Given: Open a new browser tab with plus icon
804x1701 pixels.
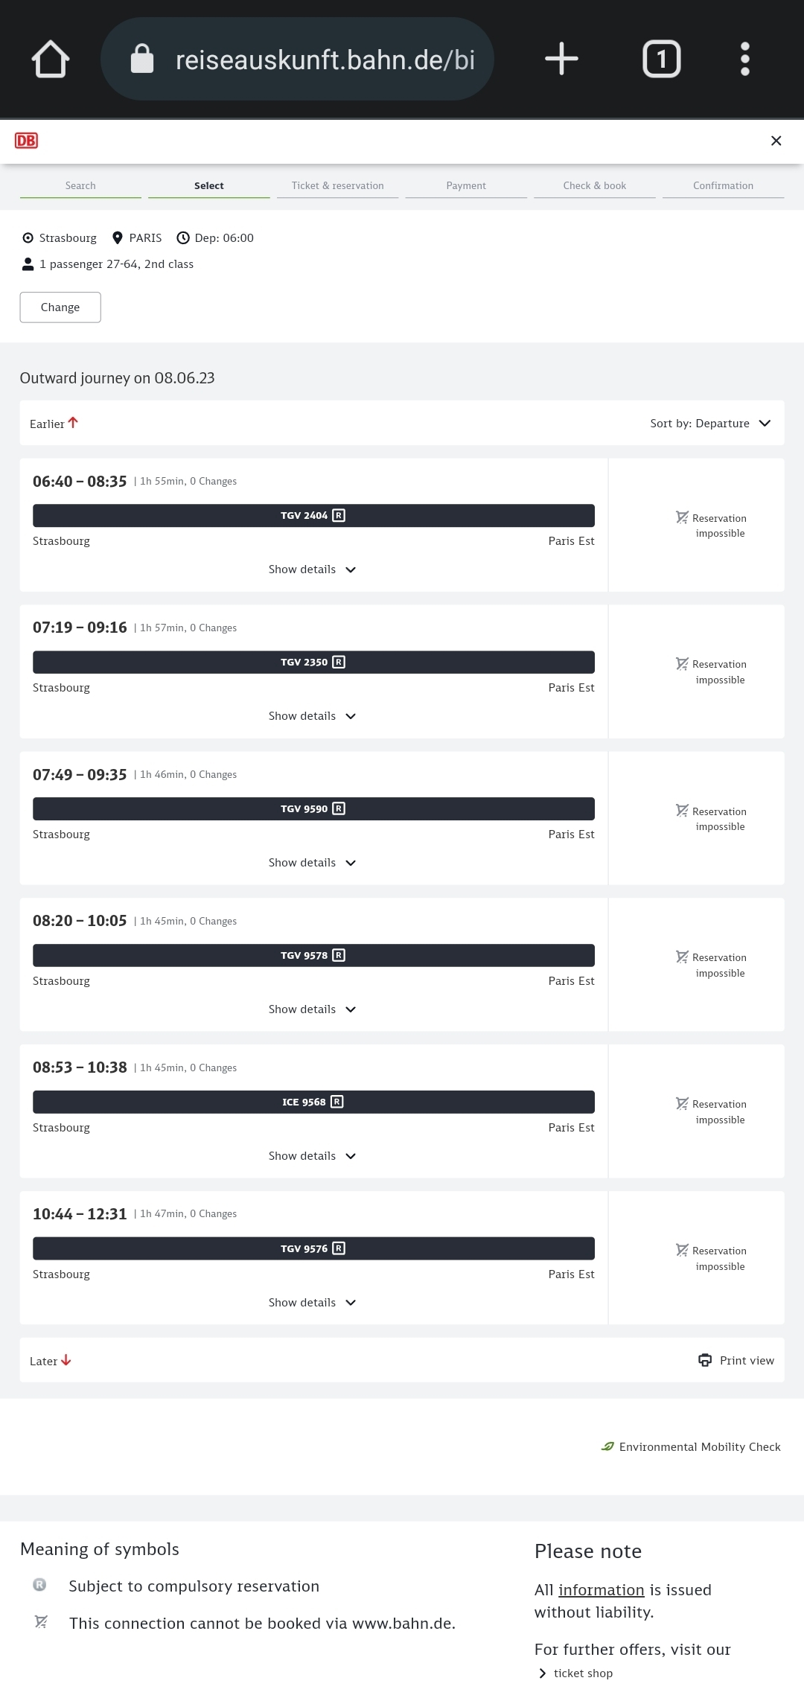Looking at the screenshot, I should pyautogui.click(x=561, y=59).
